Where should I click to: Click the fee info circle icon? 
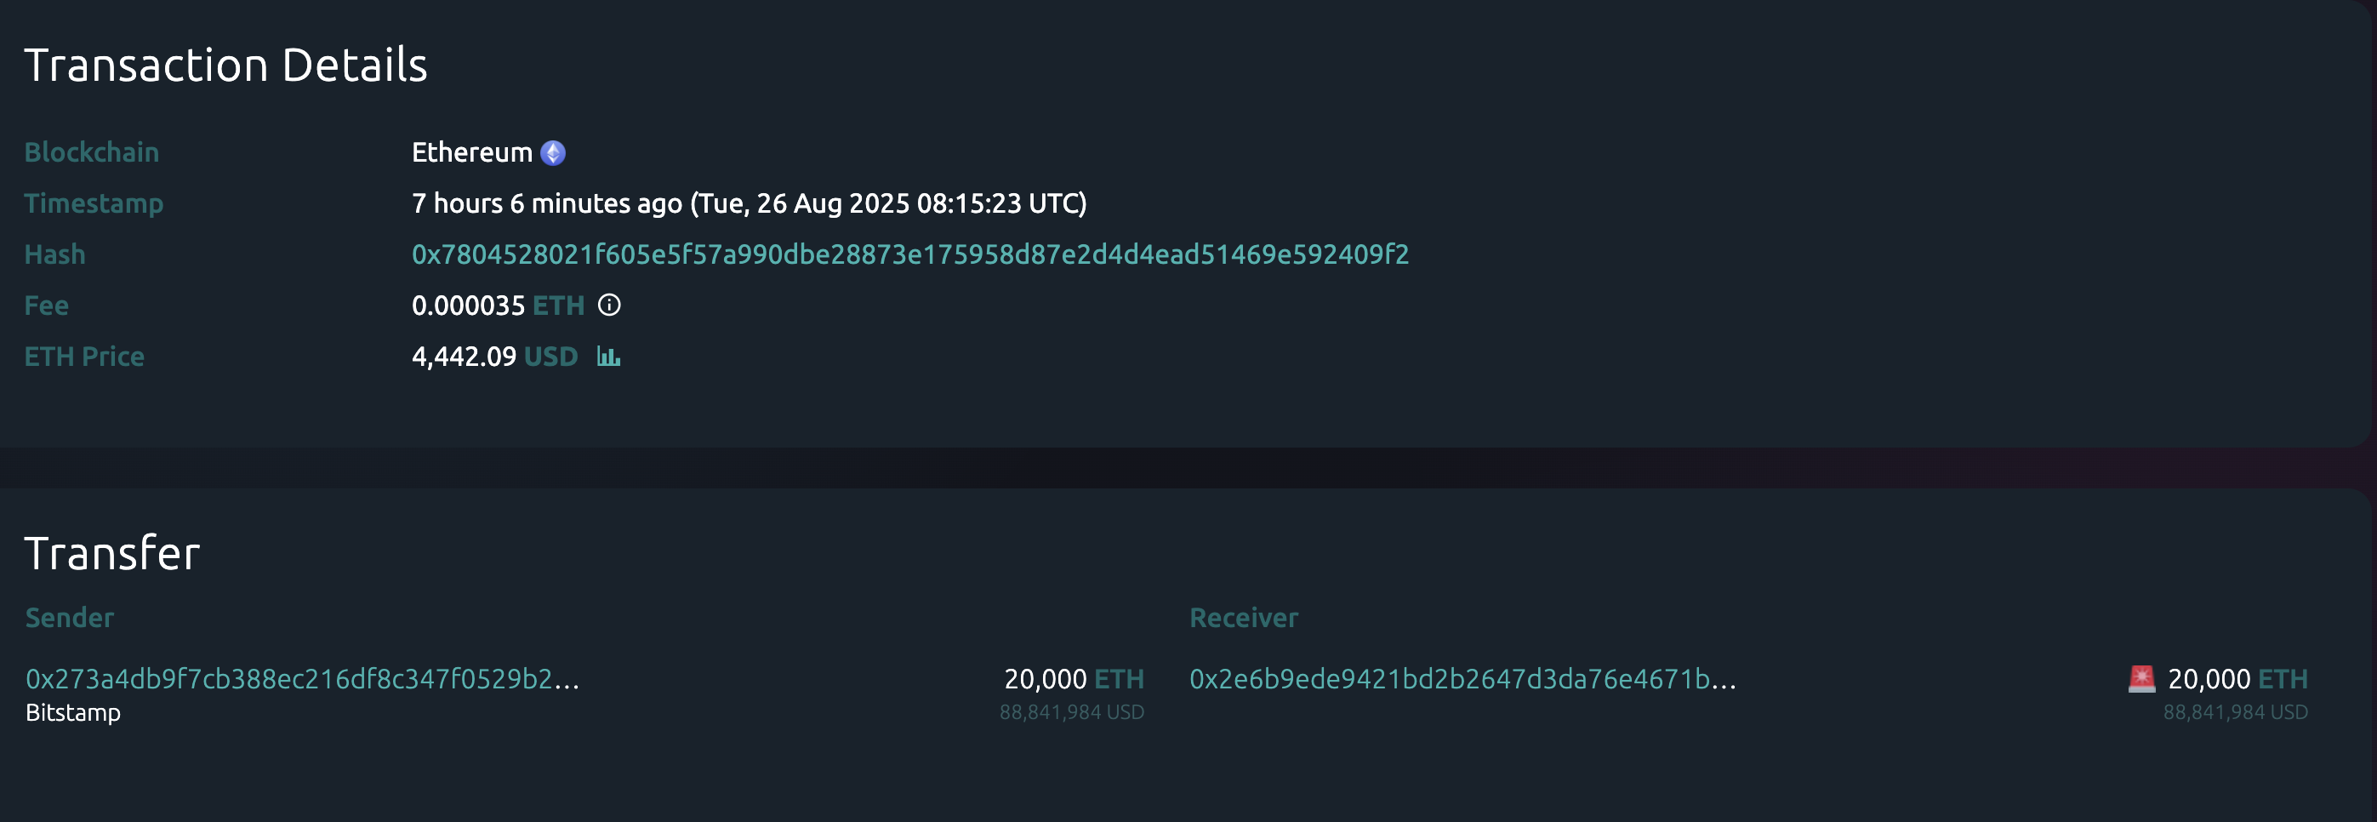tap(609, 305)
